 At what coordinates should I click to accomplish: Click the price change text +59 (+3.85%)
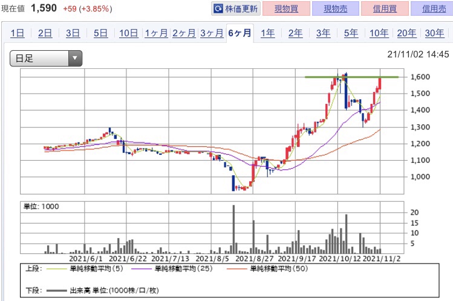[88, 8]
